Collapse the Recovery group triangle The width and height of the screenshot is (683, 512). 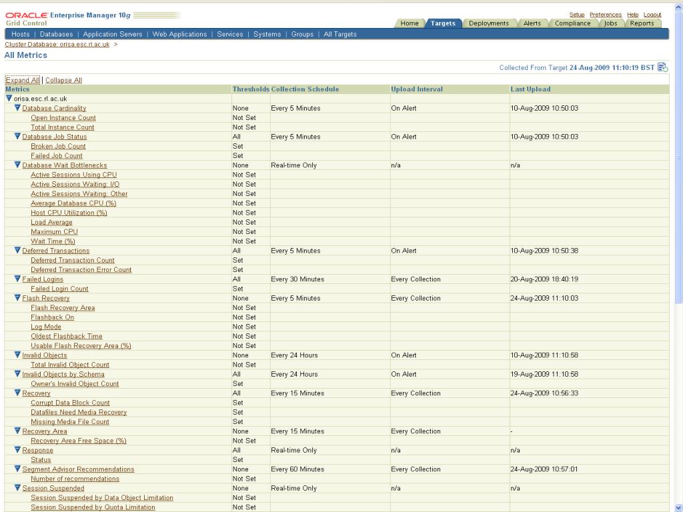17,393
